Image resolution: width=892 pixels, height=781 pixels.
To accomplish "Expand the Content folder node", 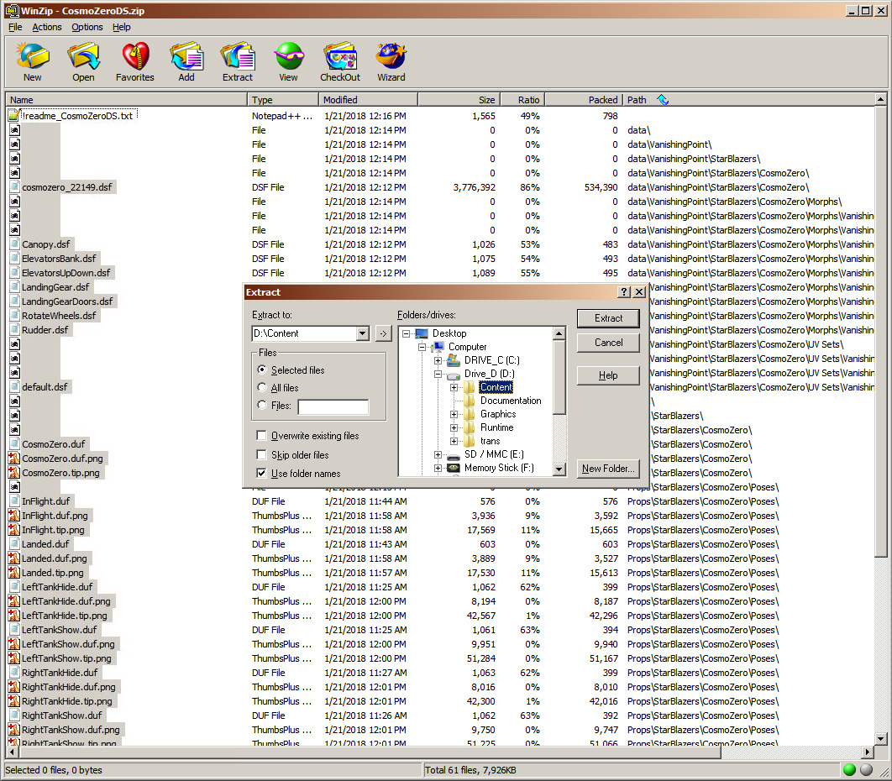I will 454,387.
